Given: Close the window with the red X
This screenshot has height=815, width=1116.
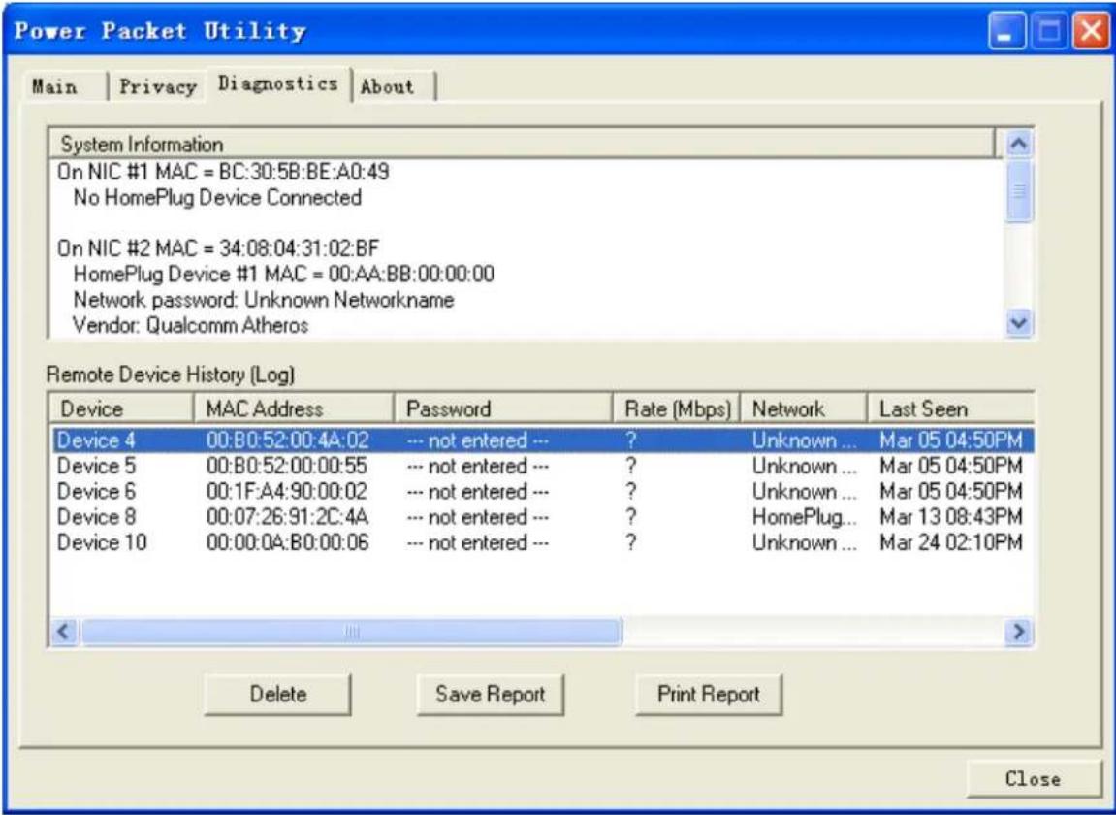Looking at the screenshot, I should pyautogui.click(x=1091, y=32).
